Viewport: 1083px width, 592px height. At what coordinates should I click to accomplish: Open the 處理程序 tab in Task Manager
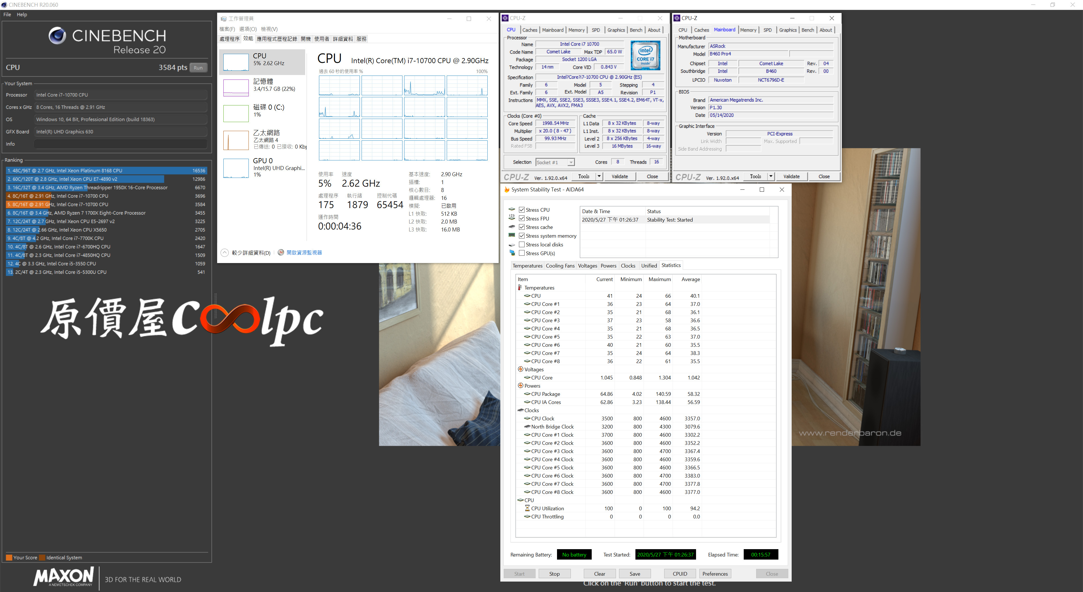tap(230, 39)
